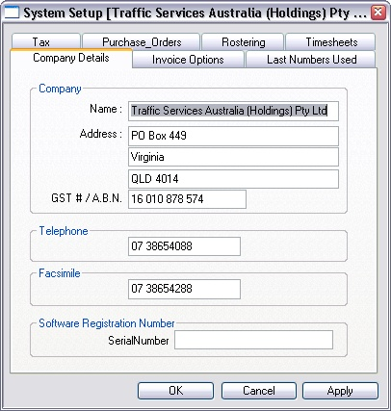The height and width of the screenshot is (411, 391).
Task: Click the 'Company' group heading
Action: [60, 89]
